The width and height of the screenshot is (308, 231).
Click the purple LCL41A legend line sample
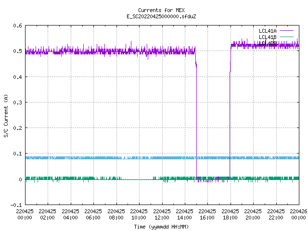[x=286, y=31]
